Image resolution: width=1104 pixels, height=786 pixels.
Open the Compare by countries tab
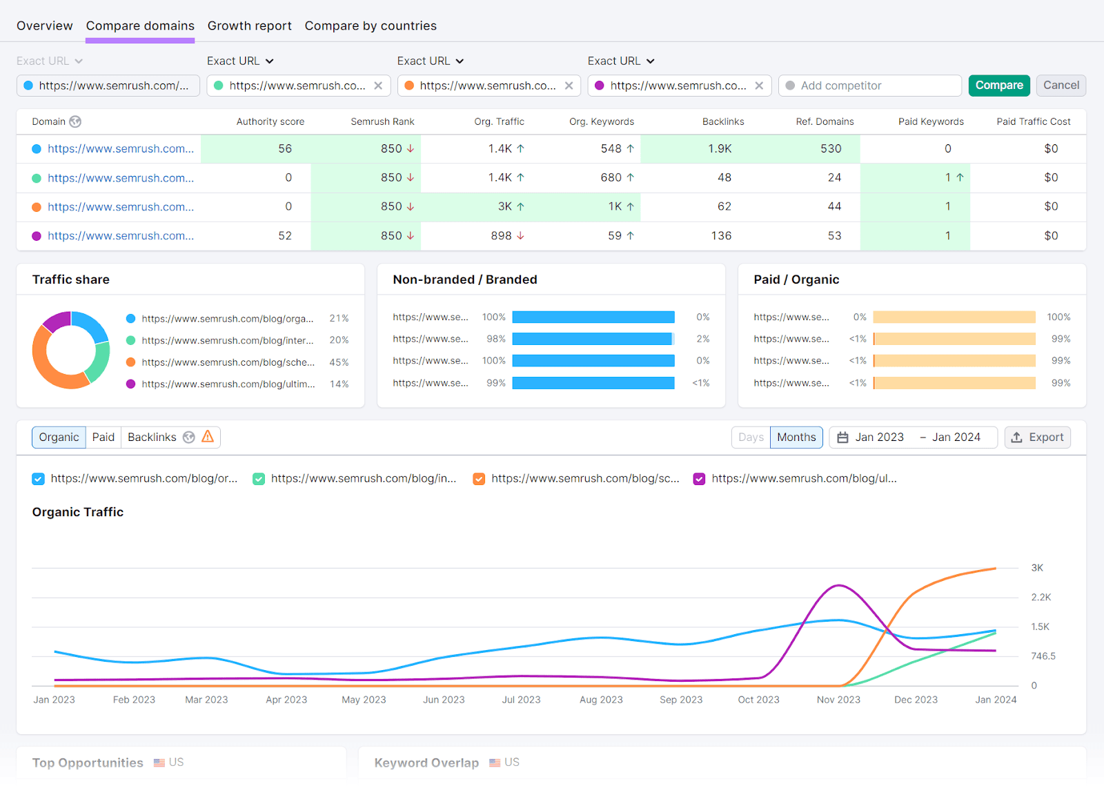pos(370,26)
